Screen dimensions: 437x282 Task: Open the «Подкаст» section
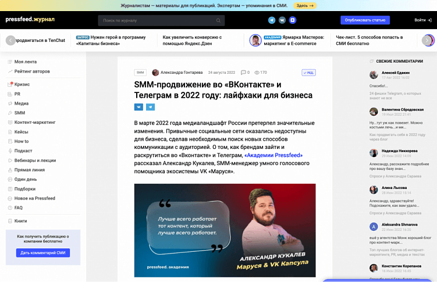click(x=23, y=151)
